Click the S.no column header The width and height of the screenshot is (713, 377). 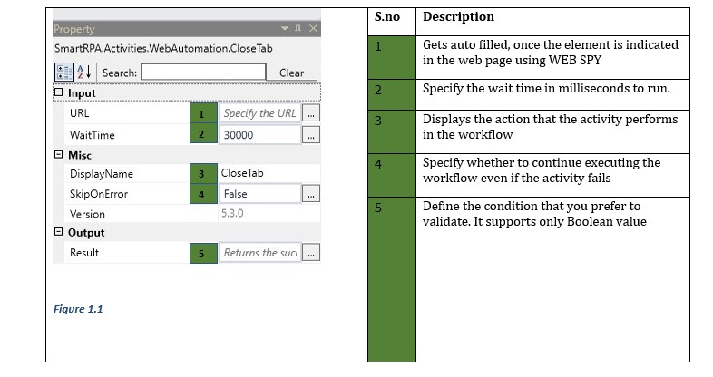(x=387, y=17)
